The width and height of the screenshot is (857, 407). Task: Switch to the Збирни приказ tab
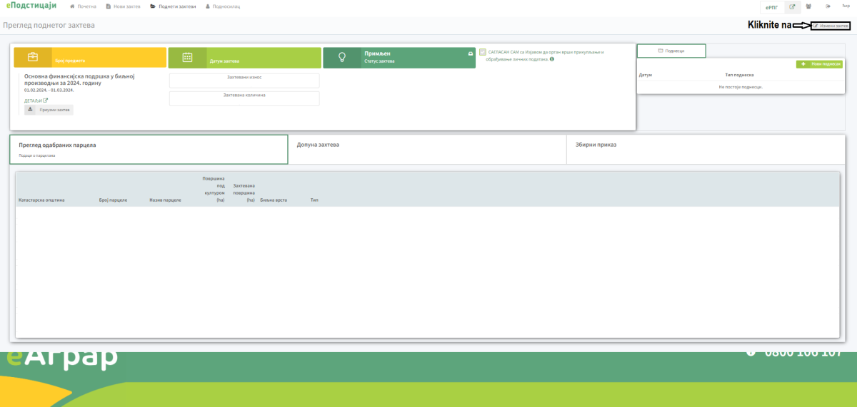pyautogui.click(x=706, y=150)
